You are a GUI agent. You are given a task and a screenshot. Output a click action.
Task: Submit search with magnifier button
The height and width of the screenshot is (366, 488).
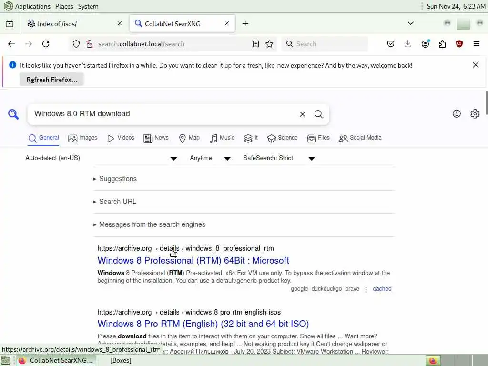click(x=319, y=114)
